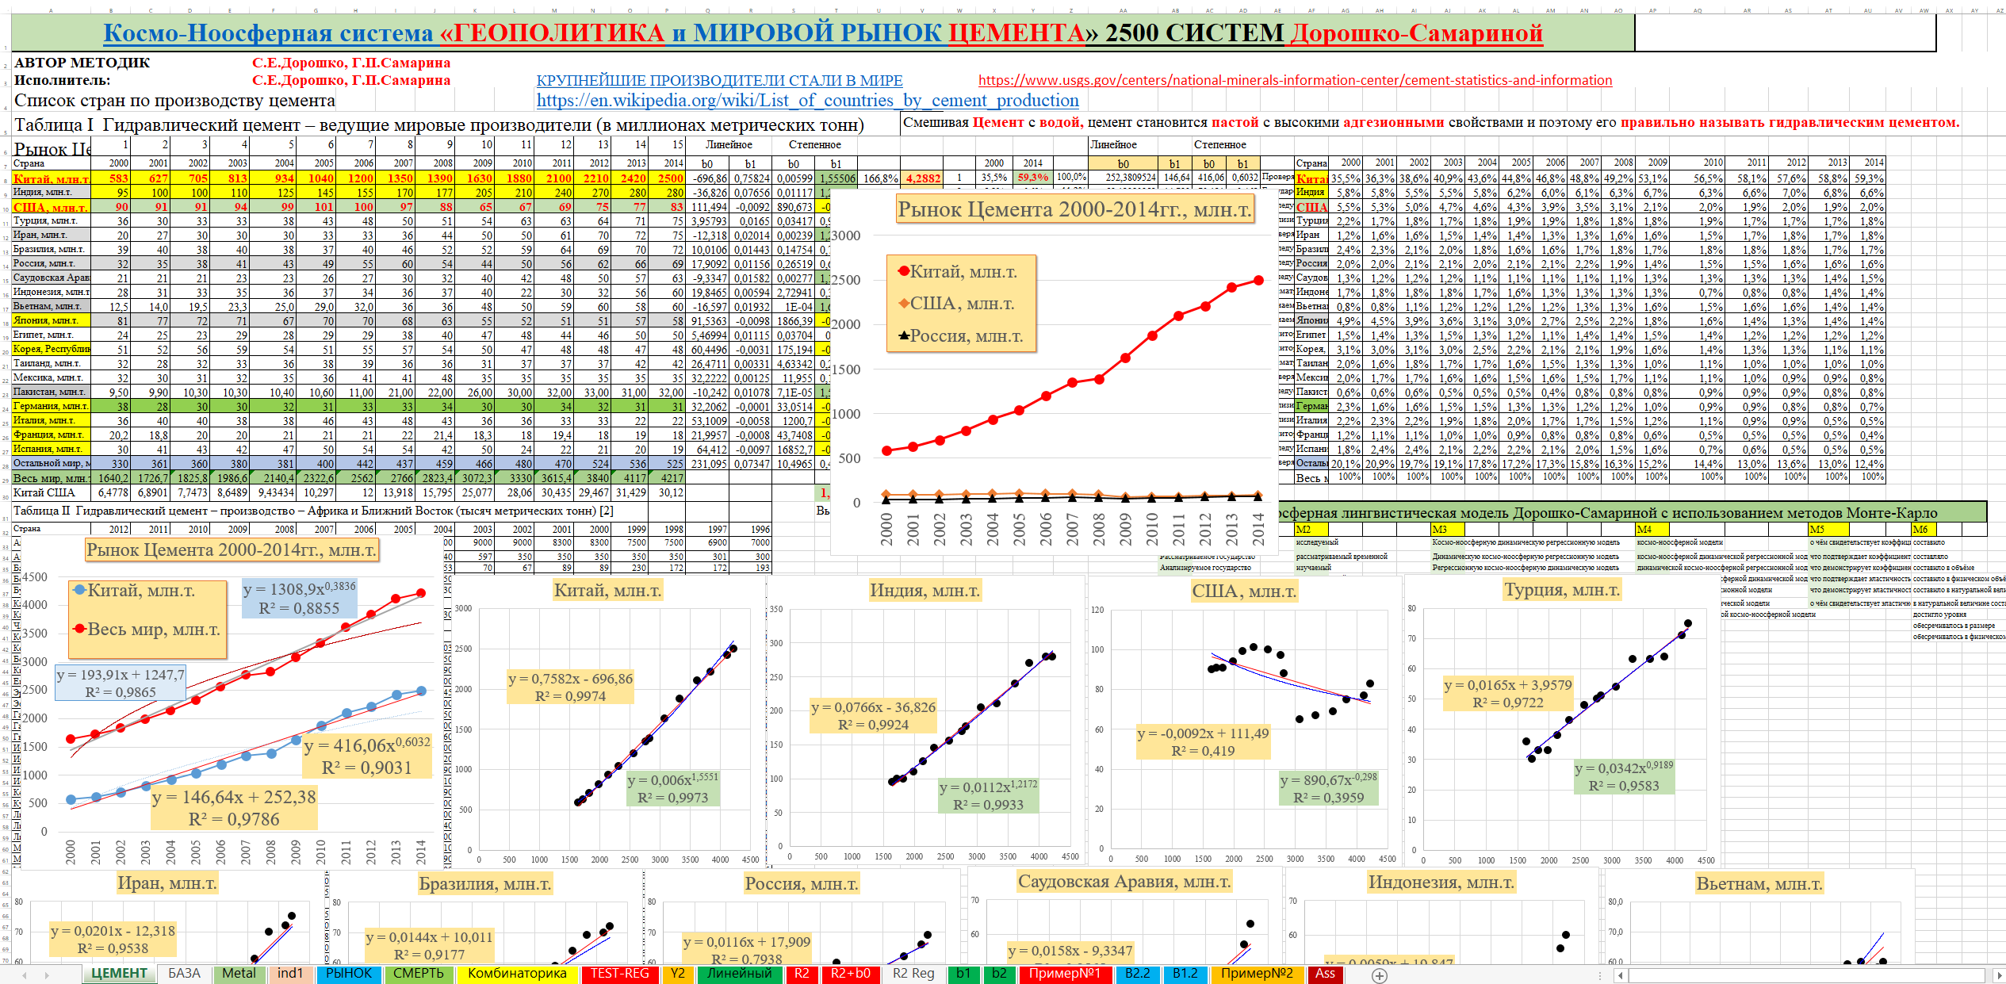This screenshot has width=2006, height=984.
Task: Click the previous sheet navigation arrow
Action: coord(25,975)
